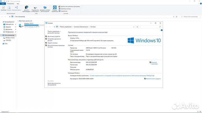Image resolution: width=202 pixels, height=113 pixels.
Task: Click Управление in the ribbon System group
Action: 63,11
